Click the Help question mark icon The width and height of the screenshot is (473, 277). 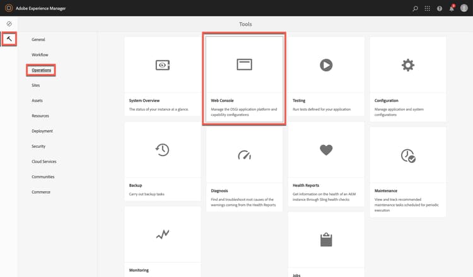440,8
